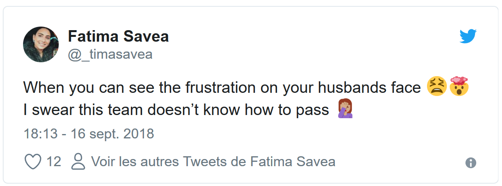
Task: Like the tweet with the heart icon
Action: point(33,162)
